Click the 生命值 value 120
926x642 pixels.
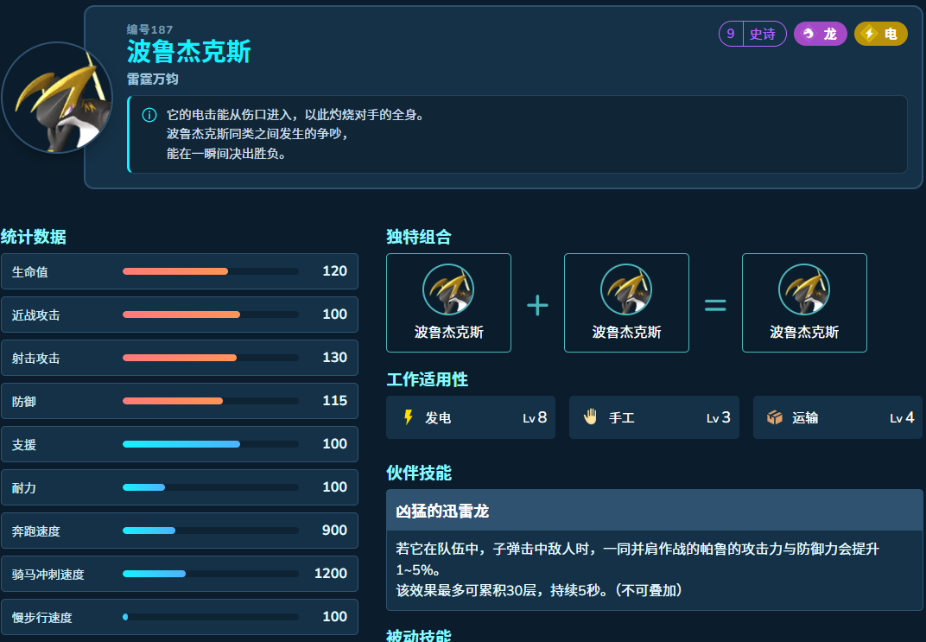tap(335, 271)
